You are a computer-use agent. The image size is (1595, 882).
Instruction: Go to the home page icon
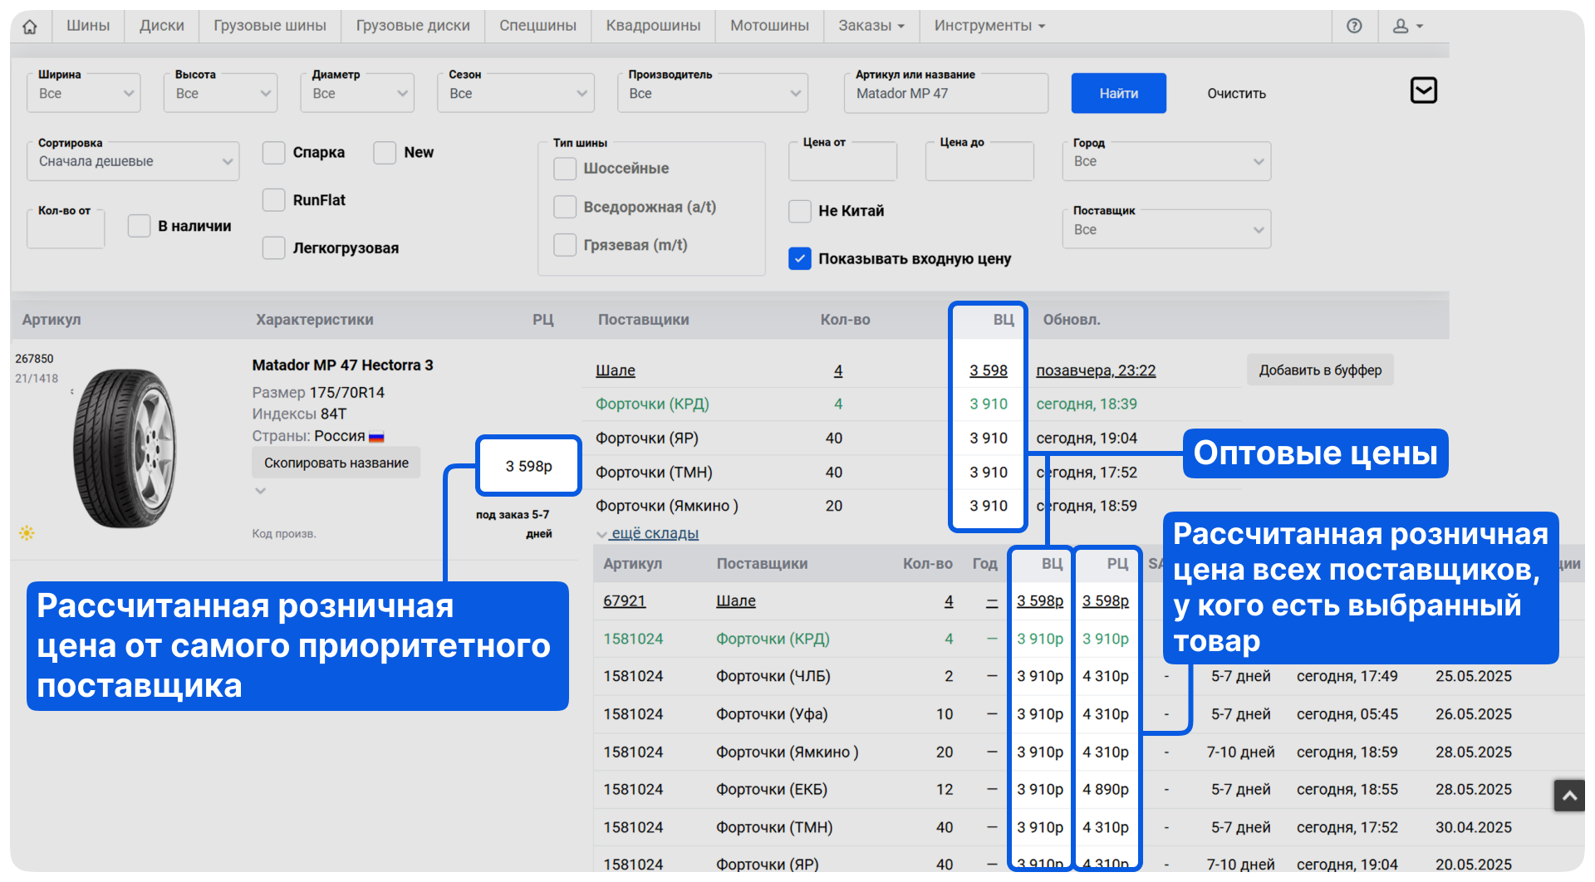(30, 27)
